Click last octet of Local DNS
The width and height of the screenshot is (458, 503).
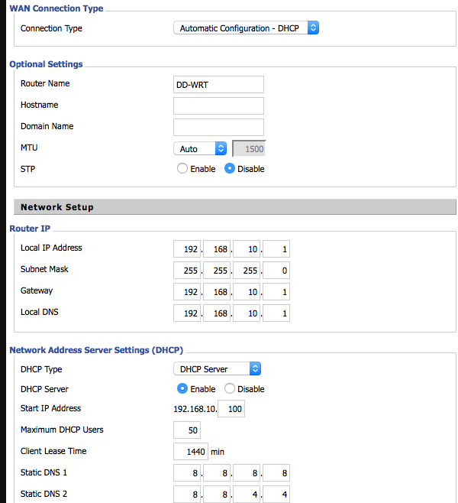pyautogui.click(x=276, y=313)
